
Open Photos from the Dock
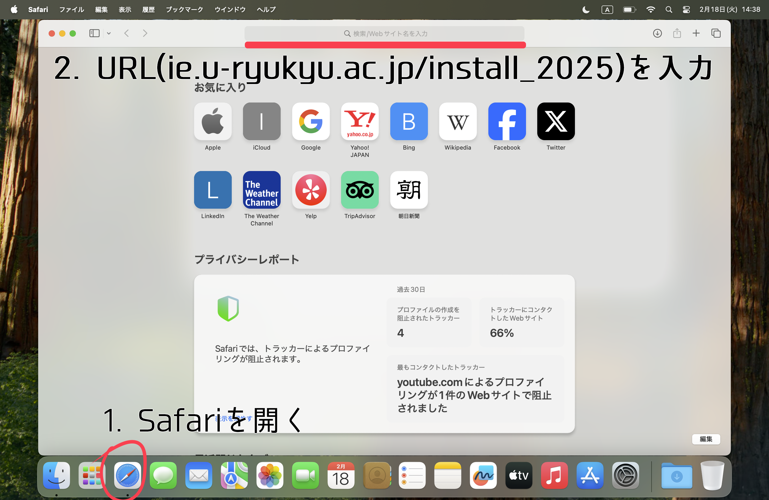pos(269,475)
